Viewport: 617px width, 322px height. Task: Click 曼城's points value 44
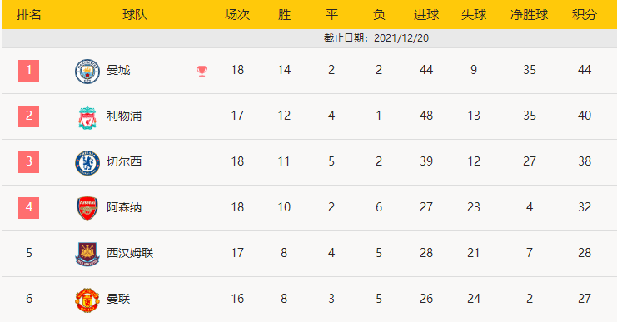pos(585,70)
